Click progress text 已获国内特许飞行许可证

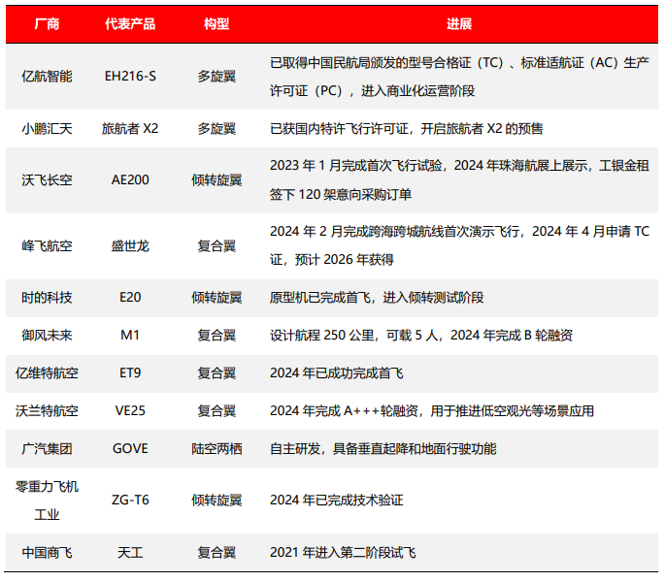pyautogui.click(x=407, y=129)
